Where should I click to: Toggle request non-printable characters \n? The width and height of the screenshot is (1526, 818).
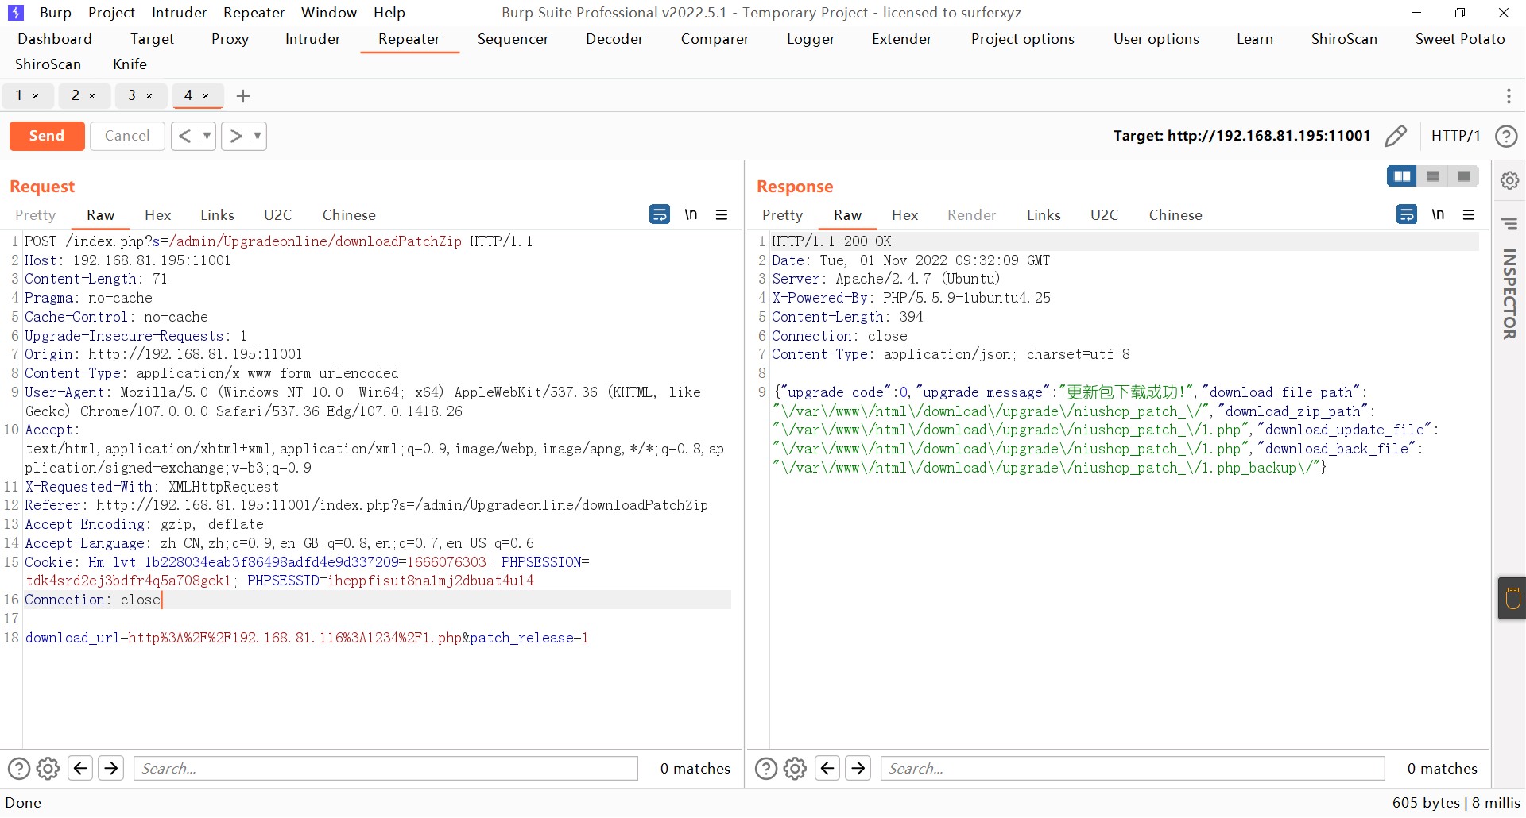691,214
